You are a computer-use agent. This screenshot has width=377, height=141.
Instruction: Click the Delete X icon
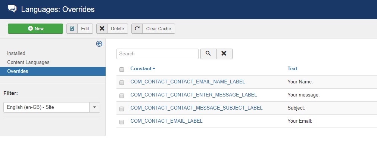[x=102, y=28]
